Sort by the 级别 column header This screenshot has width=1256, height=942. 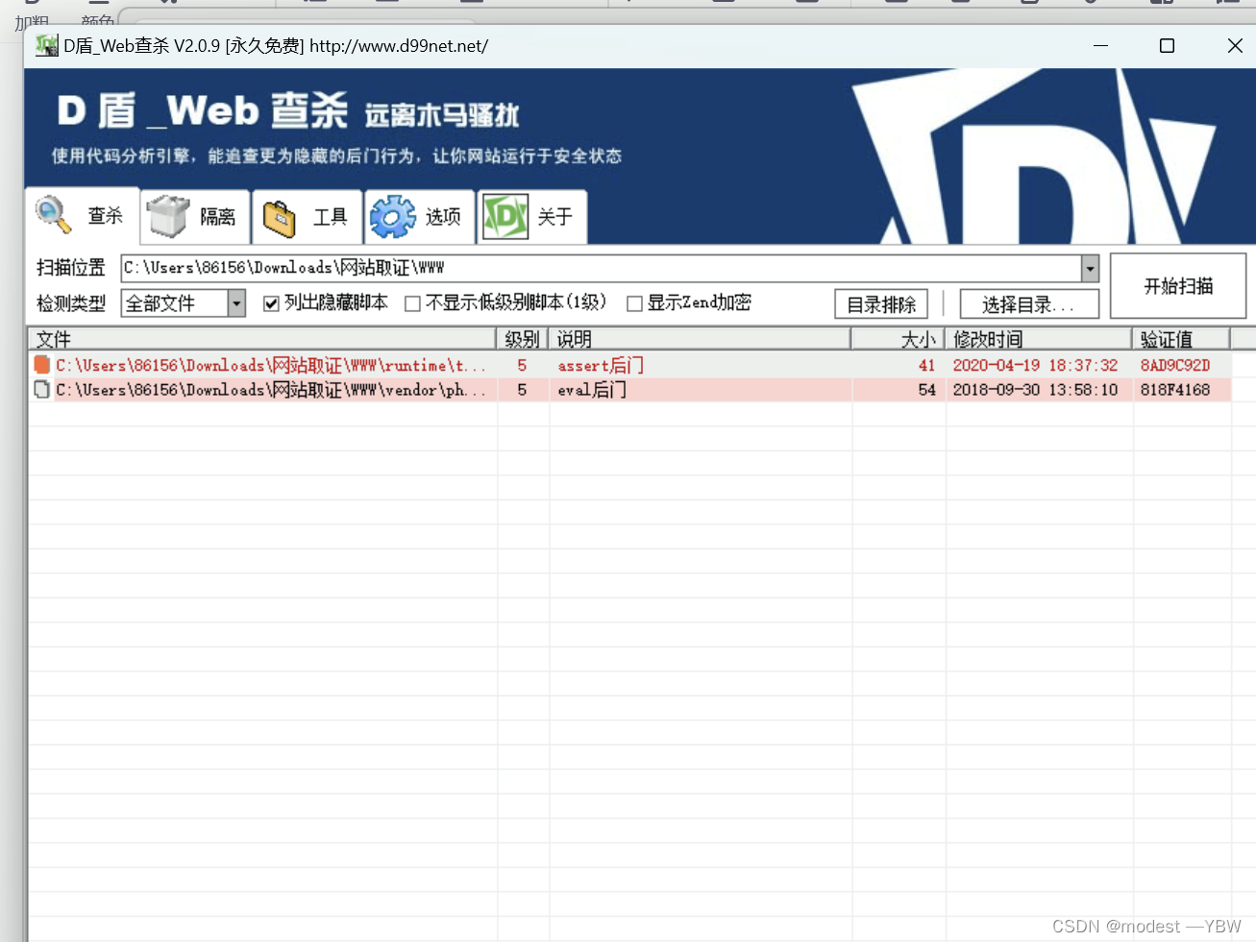pyautogui.click(x=523, y=339)
